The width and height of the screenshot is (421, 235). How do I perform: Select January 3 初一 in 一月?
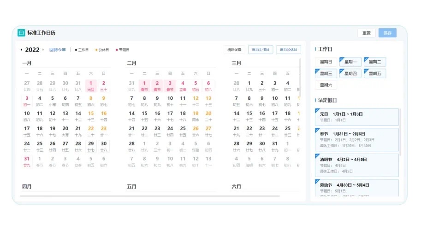27,101
